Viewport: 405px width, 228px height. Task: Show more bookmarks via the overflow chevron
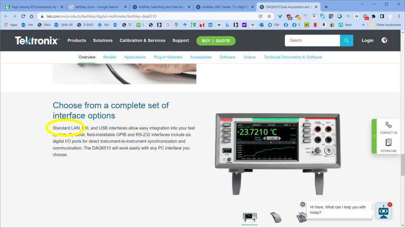(x=363, y=25)
